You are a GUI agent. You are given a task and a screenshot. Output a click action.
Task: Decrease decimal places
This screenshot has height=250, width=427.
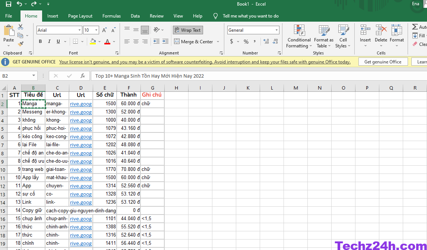pyautogui.click(x=275, y=41)
